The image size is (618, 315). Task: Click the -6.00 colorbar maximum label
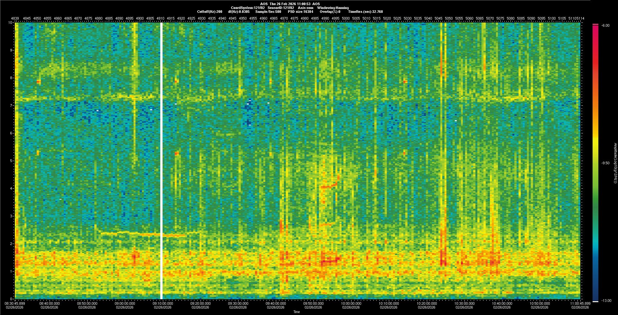point(605,25)
